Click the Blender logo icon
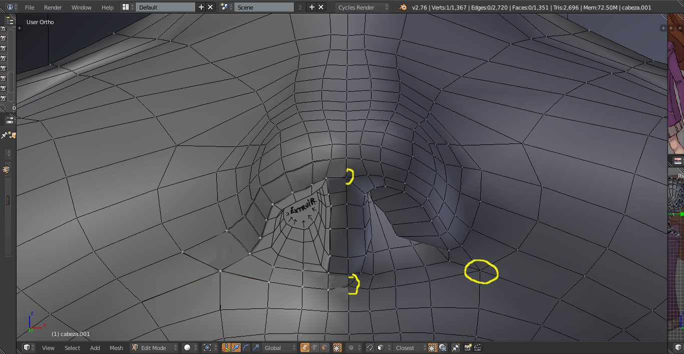The height and width of the screenshot is (354, 684). (x=404, y=7)
